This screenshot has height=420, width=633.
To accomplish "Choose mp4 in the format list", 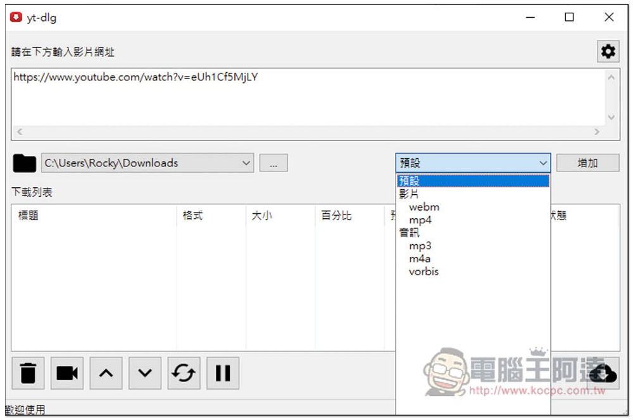I will pyautogui.click(x=420, y=220).
